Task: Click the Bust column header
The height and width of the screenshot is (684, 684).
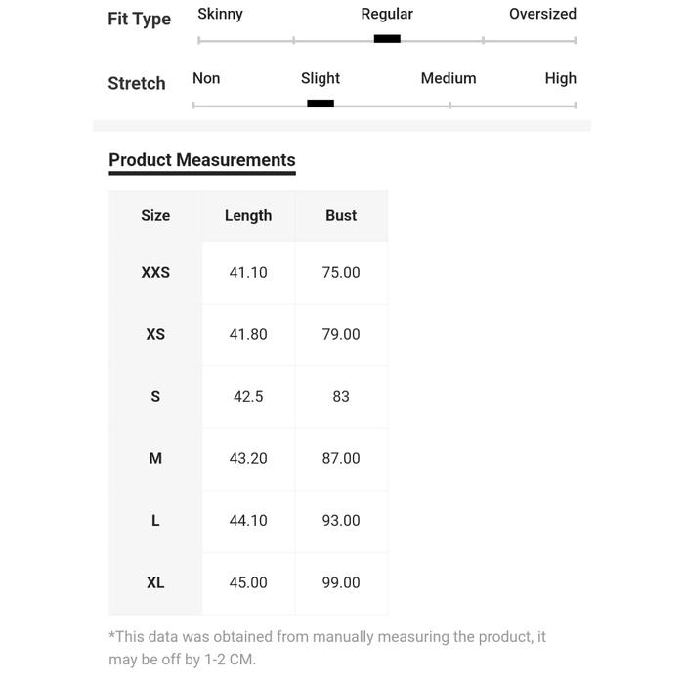Action: coord(341,216)
